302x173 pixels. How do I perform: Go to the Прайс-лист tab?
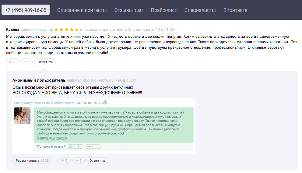point(164,10)
